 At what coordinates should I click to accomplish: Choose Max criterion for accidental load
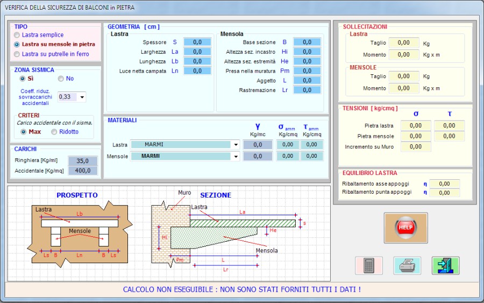click(x=31, y=131)
